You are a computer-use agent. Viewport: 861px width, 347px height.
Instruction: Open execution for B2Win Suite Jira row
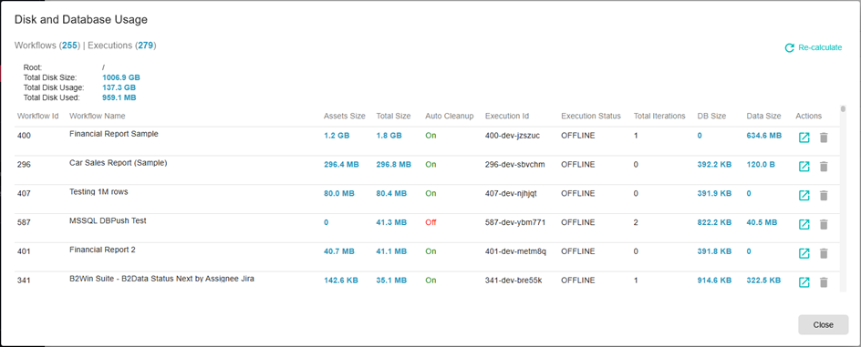pos(804,282)
